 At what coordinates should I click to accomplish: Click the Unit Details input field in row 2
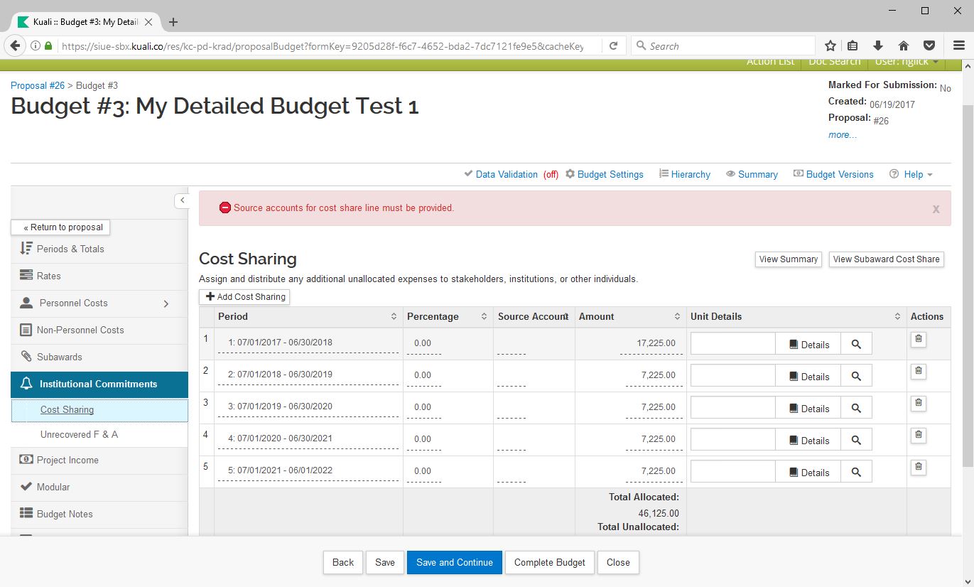[732, 375]
